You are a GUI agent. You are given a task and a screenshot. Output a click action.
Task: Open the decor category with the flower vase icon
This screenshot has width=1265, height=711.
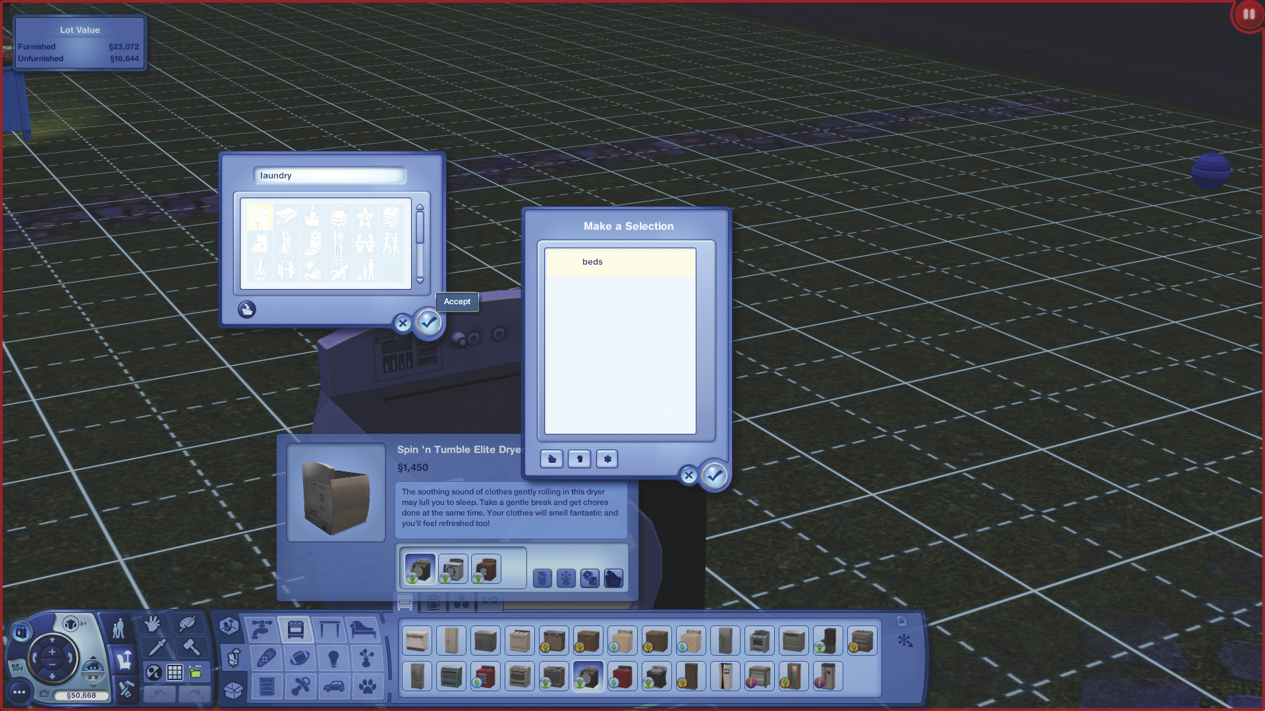coord(367,658)
